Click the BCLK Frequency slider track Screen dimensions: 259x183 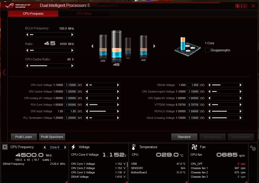click(x=50, y=35)
